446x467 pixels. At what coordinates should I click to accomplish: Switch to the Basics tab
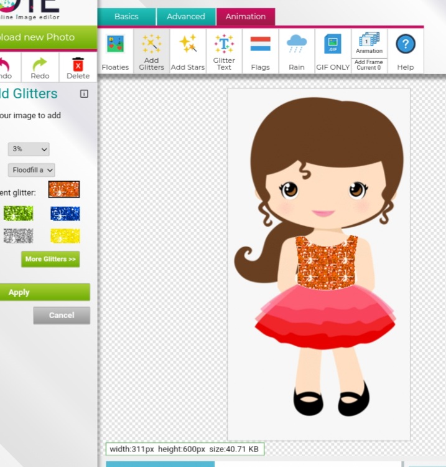coord(126,17)
